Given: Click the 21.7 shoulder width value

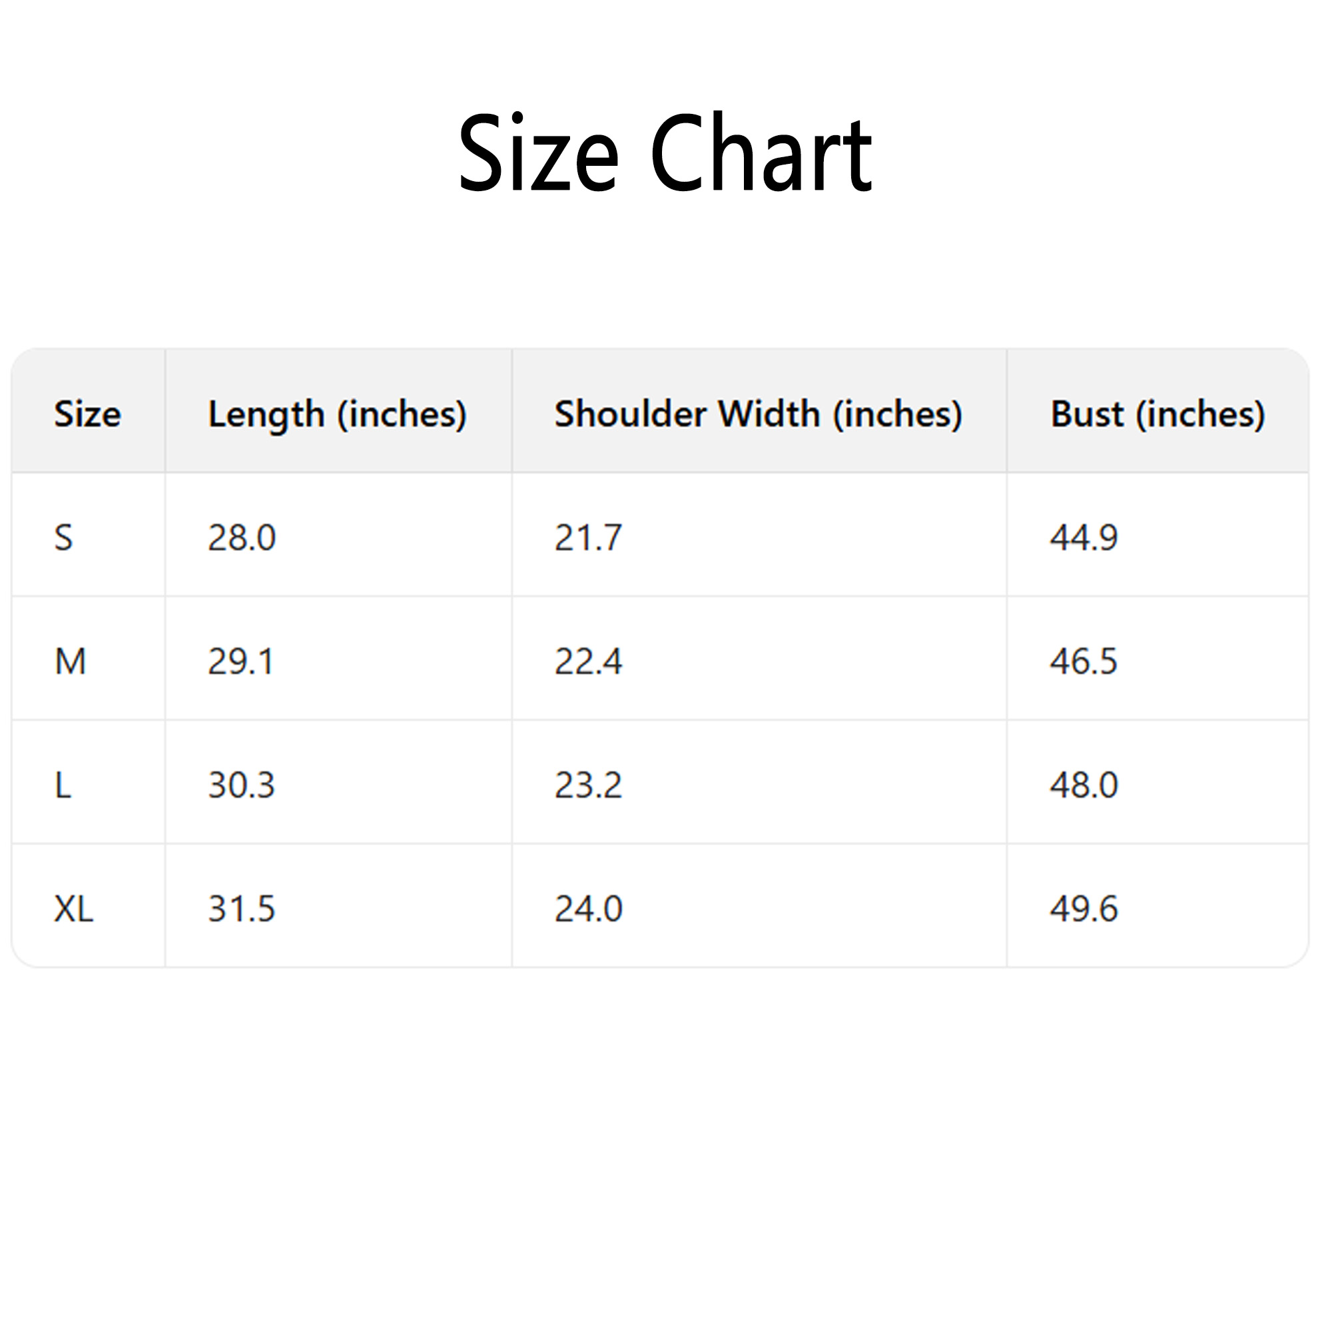Looking at the screenshot, I should [588, 537].
